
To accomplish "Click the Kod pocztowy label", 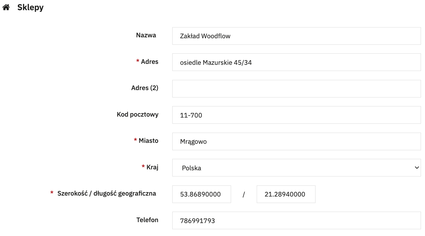I will [138, 114].
